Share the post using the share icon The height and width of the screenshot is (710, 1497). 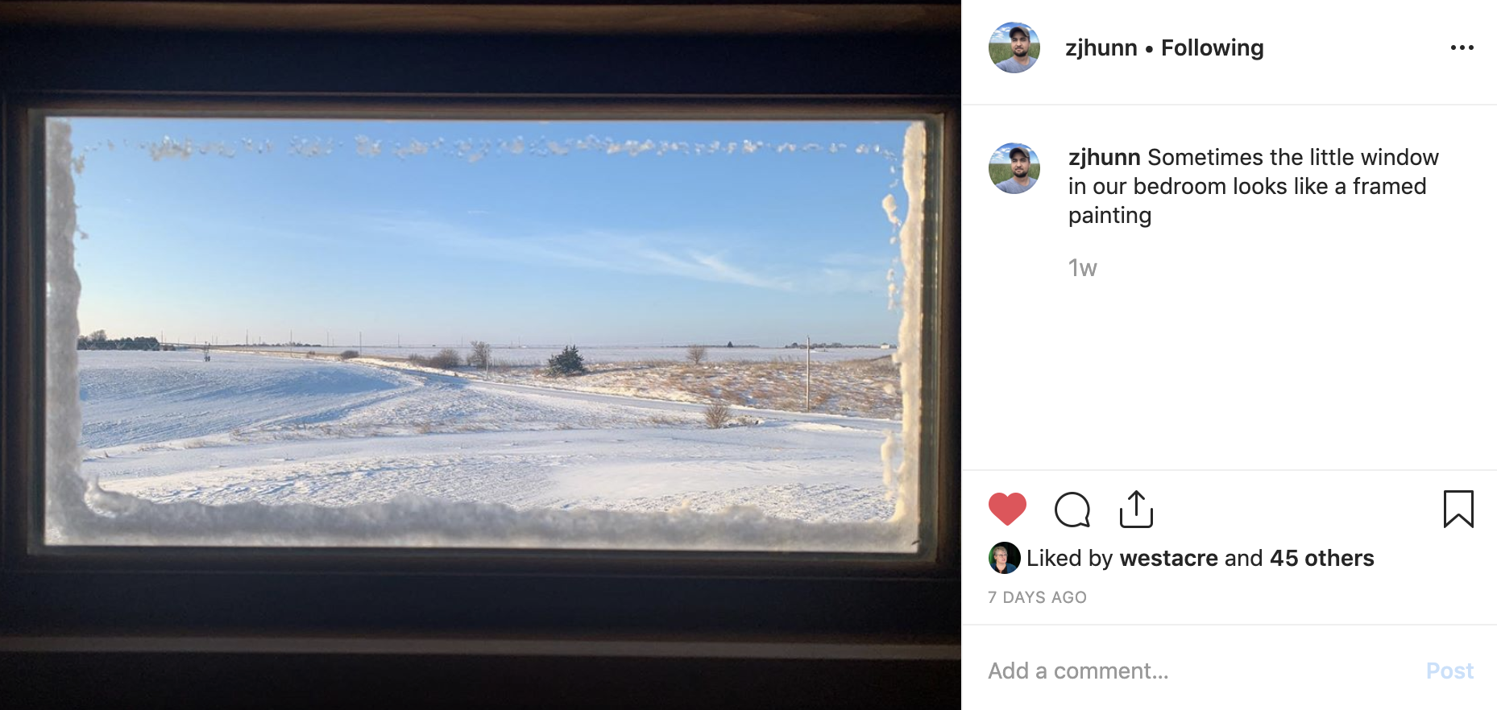coord(1136,509)
